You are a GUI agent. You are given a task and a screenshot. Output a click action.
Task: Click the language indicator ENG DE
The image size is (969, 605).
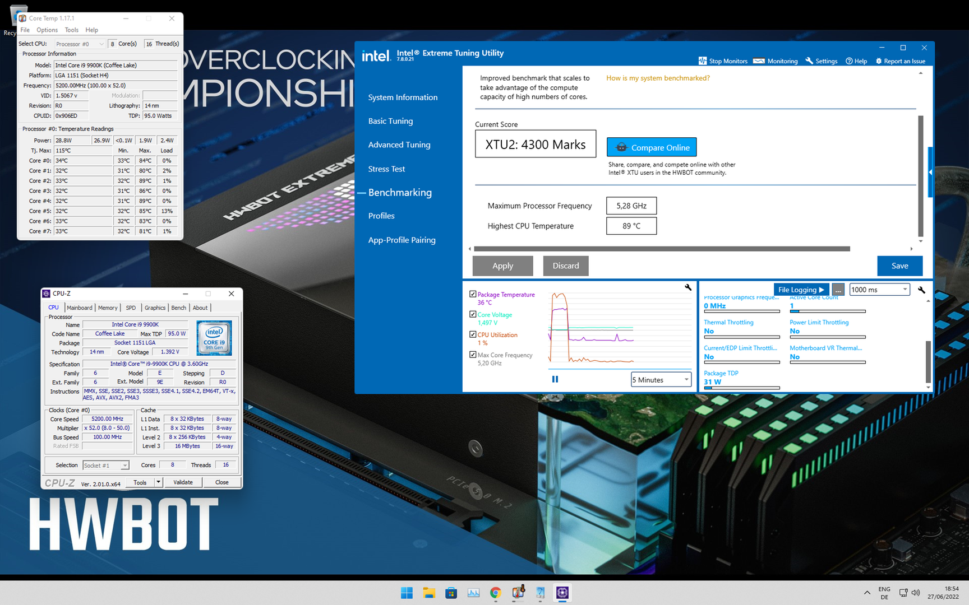point(884,593)
